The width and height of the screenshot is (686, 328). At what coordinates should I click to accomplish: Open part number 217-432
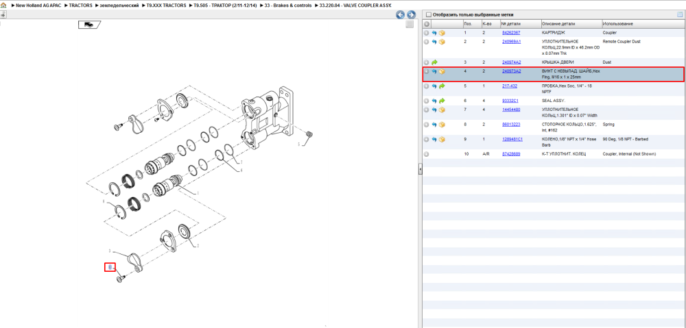[x=510, y=86]
